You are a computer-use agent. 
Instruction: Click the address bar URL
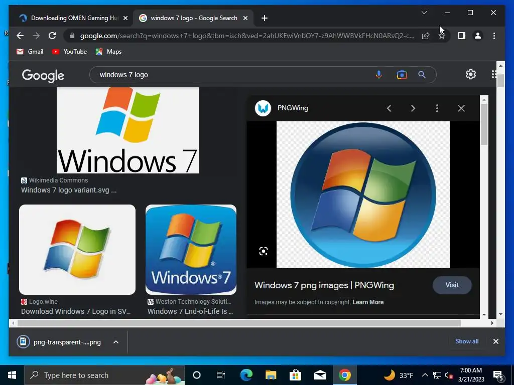247,36
